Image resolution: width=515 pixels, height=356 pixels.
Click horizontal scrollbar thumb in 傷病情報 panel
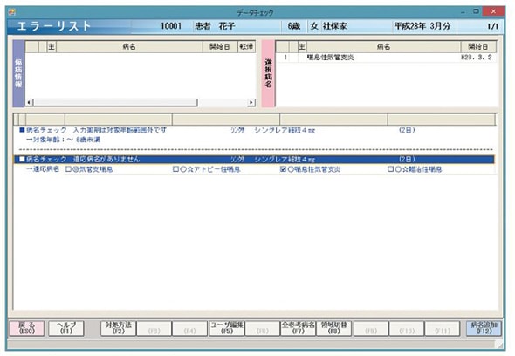click(x=115, y=102)
